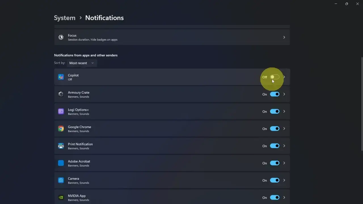Turn off Logi Options+ notifications toggle
The width and height of the screenshot is (363, 204).
pos(275,112)
